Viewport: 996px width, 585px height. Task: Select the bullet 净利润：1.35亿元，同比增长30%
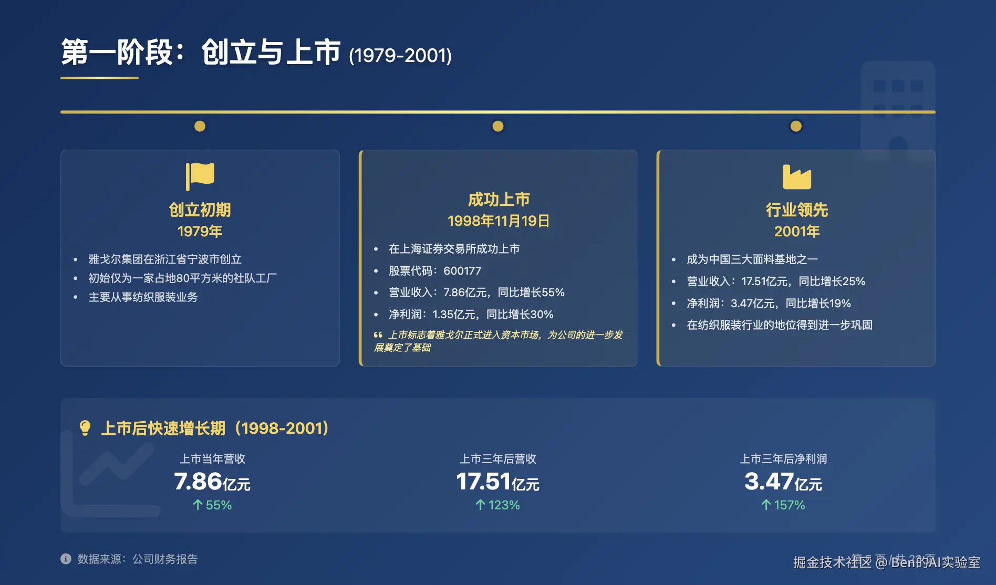tap(471, 314)
